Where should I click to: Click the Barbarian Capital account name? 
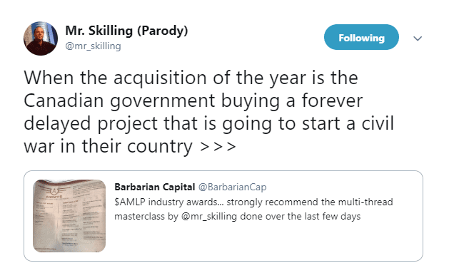click(x=155, y=187)
